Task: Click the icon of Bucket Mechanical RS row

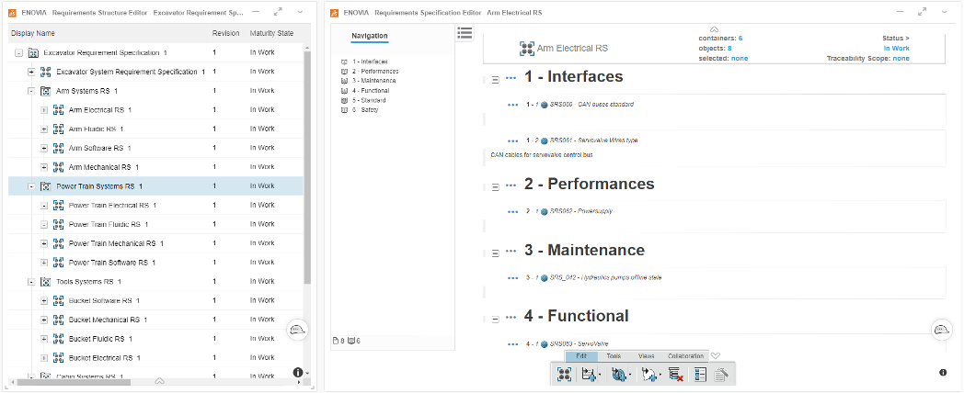Action: [x=58, y=320]
